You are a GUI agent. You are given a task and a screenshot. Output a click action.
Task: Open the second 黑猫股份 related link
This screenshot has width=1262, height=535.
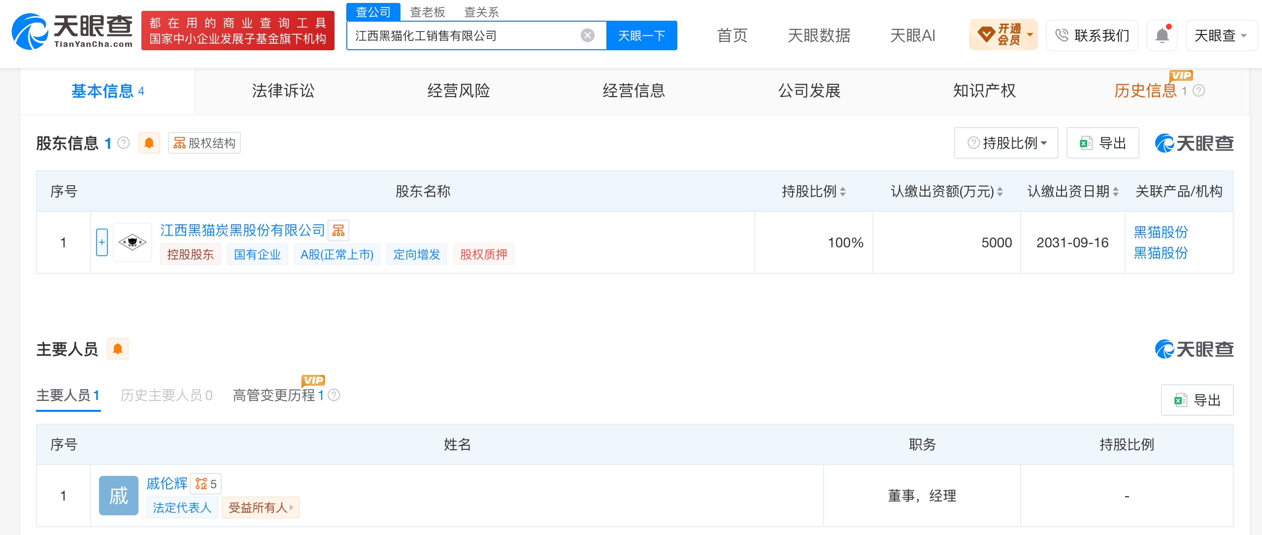1161,253
